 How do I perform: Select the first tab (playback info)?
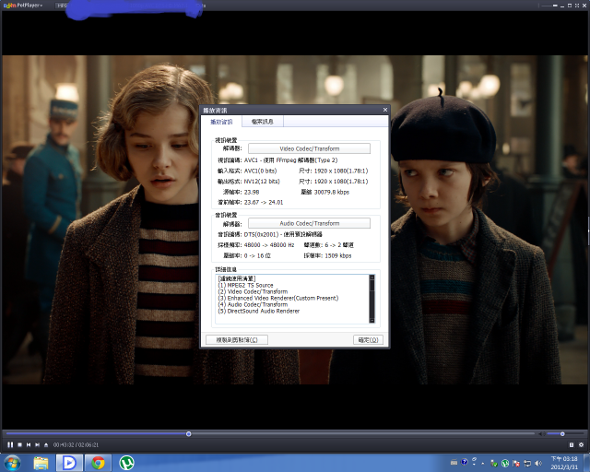221,122
